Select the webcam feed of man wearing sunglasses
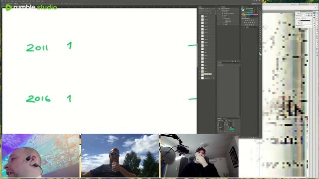The height and width of the screenshot is (179, 319). [120, 156]
